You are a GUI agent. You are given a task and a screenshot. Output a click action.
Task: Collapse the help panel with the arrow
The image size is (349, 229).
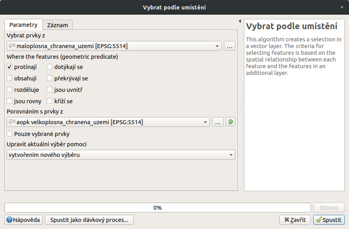[x=240, y=21]
